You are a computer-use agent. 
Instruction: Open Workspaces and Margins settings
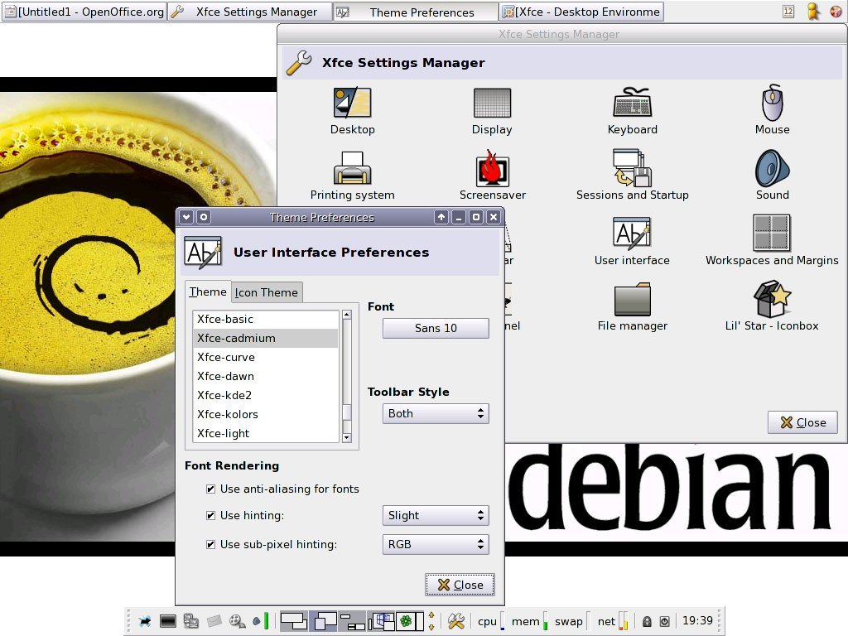772,241
